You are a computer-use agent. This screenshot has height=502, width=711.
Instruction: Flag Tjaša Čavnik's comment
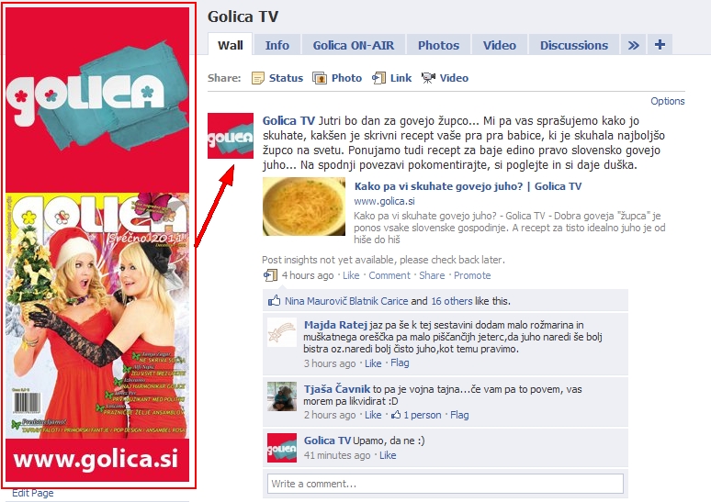tap(459, 415)
